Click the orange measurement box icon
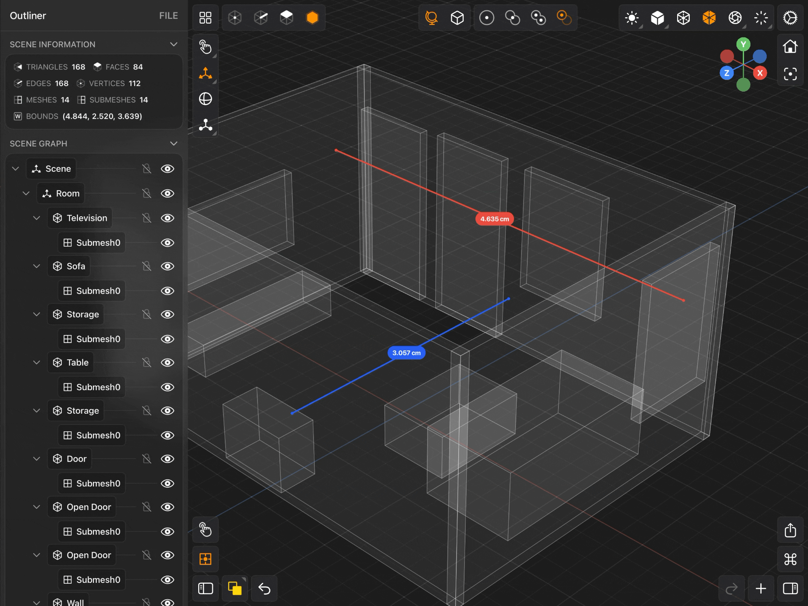Viewport: 808px width, 606px height. (x=205, y=559)
